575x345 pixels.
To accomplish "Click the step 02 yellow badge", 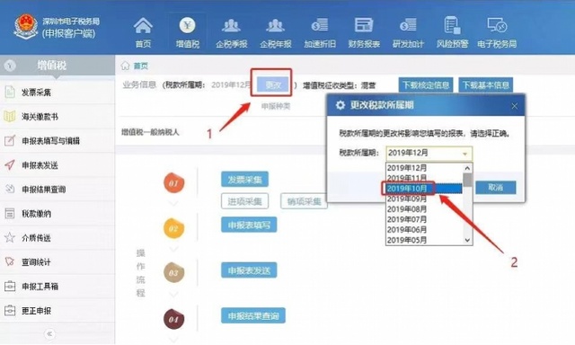I will pyautogui.click(x=173, y=228).
